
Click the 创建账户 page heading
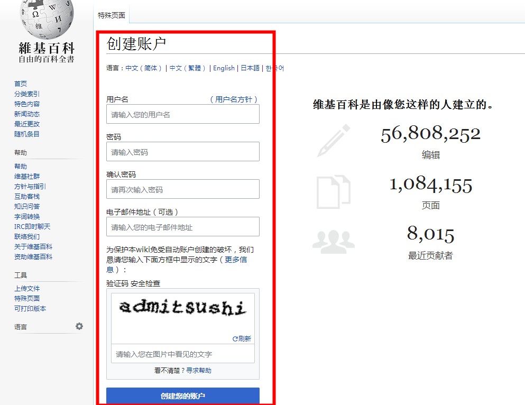(x=136, y=44)
